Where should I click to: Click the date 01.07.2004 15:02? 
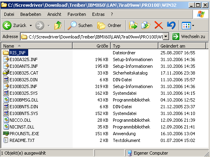178,140
